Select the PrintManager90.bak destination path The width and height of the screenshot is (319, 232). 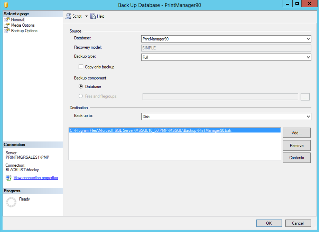click(175, 130)
